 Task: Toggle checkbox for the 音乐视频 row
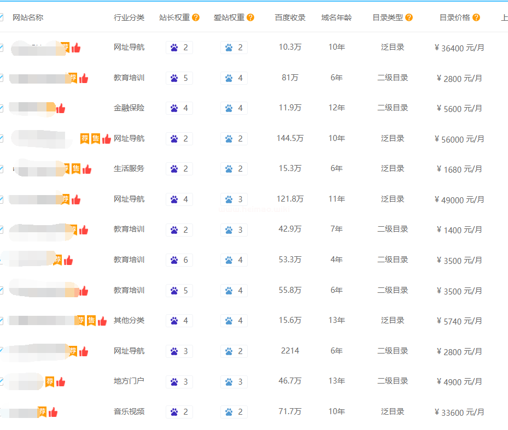click(1, 412)
